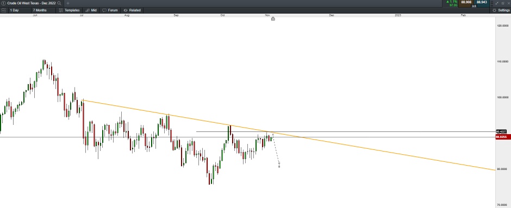Open the 7 Months range dropdown

(x=43, y=10)
